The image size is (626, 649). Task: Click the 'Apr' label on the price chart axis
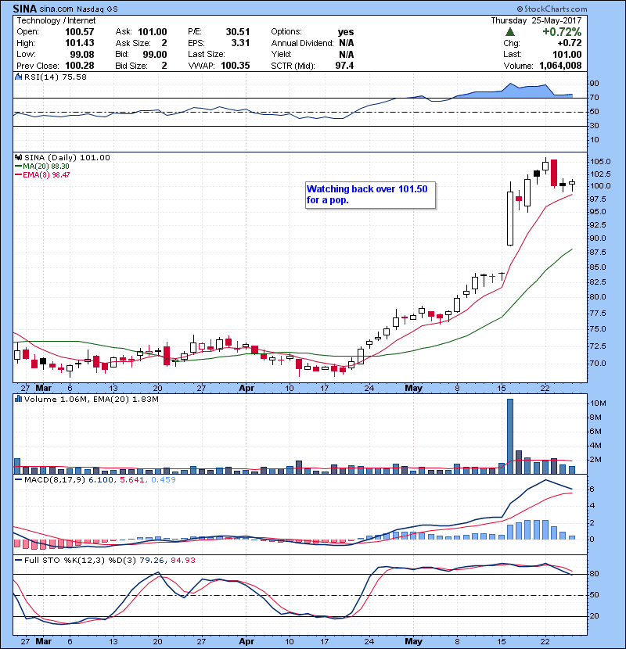pos(246,389)
